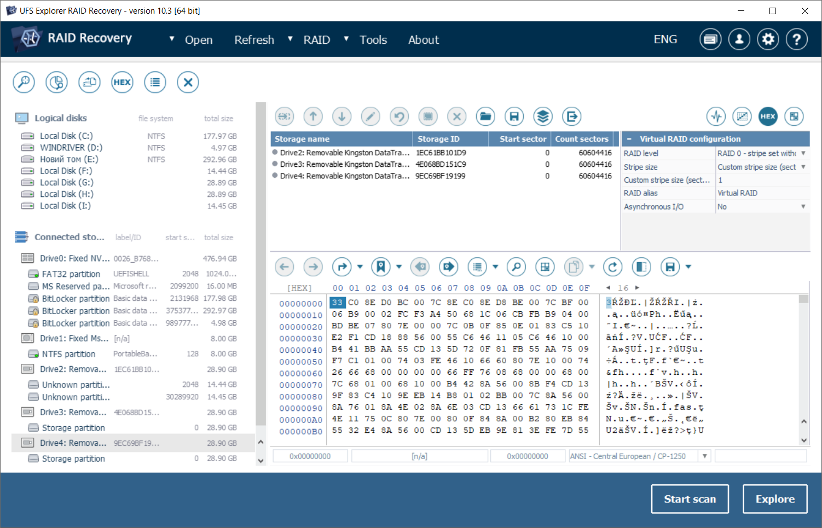The height and width of the screenshot is (528, 822).
Task: Collapse the Virtual RAID configuration section
Action: click(x=629, y=139)
